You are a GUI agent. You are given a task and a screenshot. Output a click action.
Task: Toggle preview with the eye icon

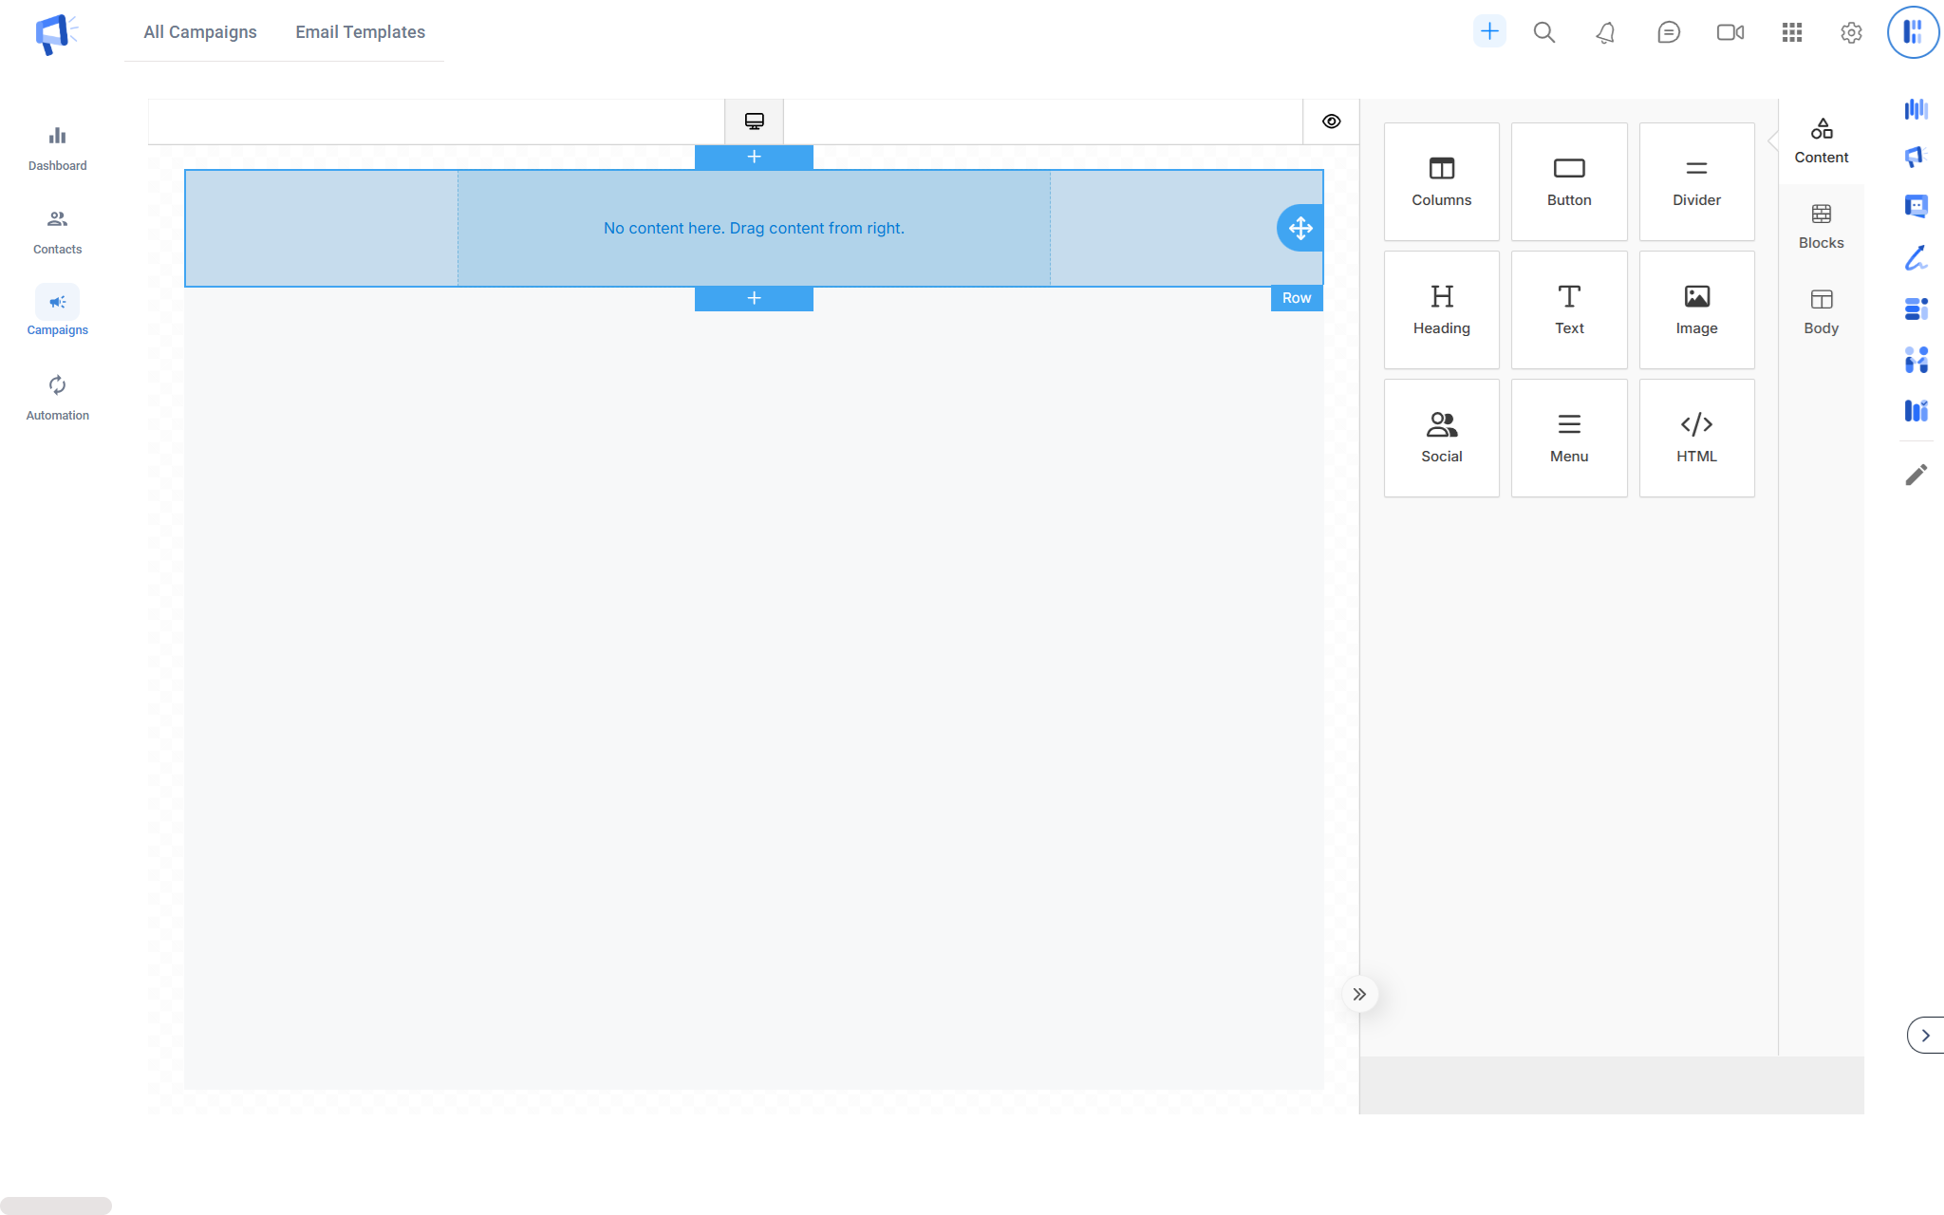(x=1331, y=121)
